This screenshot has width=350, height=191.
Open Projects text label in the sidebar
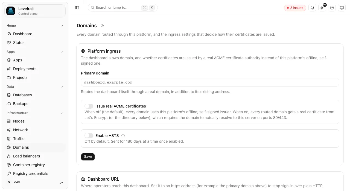20,77
